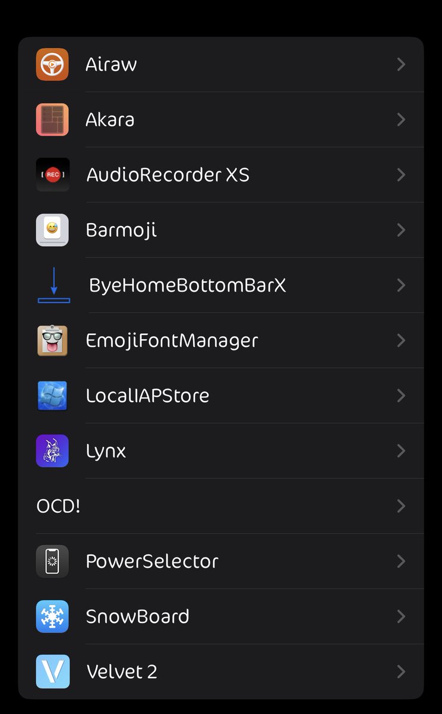The height and width of the screenshot is (714, 442).
Task: Tap the Akara orange grid icon
Action: (x=52, y=120)
